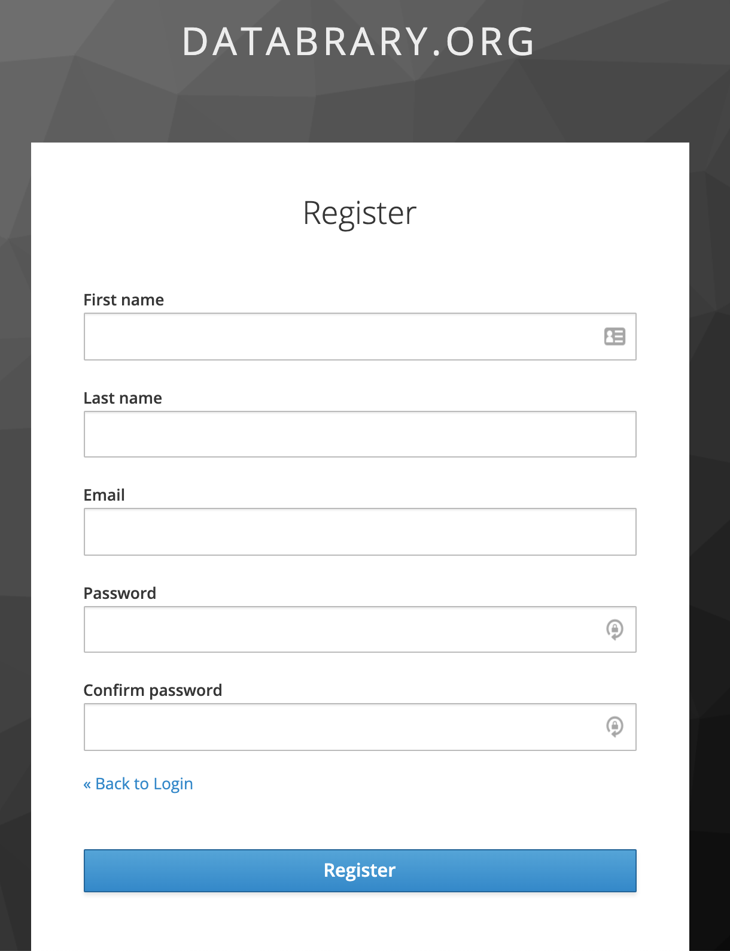Click the contact card autofill icon
The width and height of the screenshot is (730, 951).
point(615,337)
